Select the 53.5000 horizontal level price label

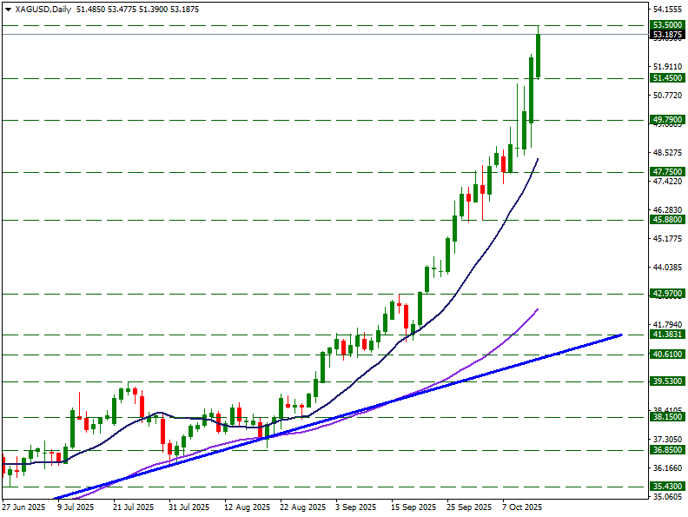(x=666, y=25)
